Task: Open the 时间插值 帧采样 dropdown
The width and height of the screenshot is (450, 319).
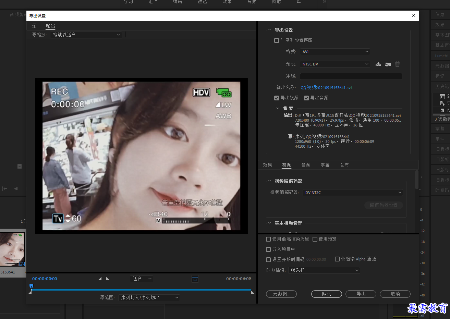Action: coord(324,270)
